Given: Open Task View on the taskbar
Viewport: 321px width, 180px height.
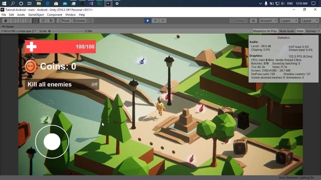Looking at the screenshot, I should click(30, 3).
